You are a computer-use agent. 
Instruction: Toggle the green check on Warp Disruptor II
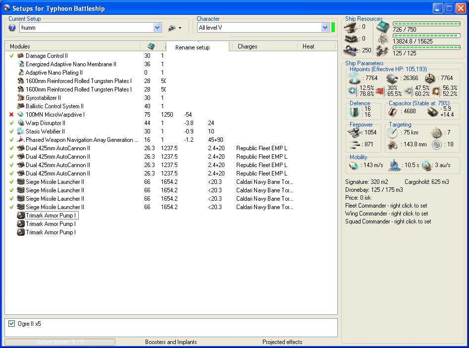point(11,123)
